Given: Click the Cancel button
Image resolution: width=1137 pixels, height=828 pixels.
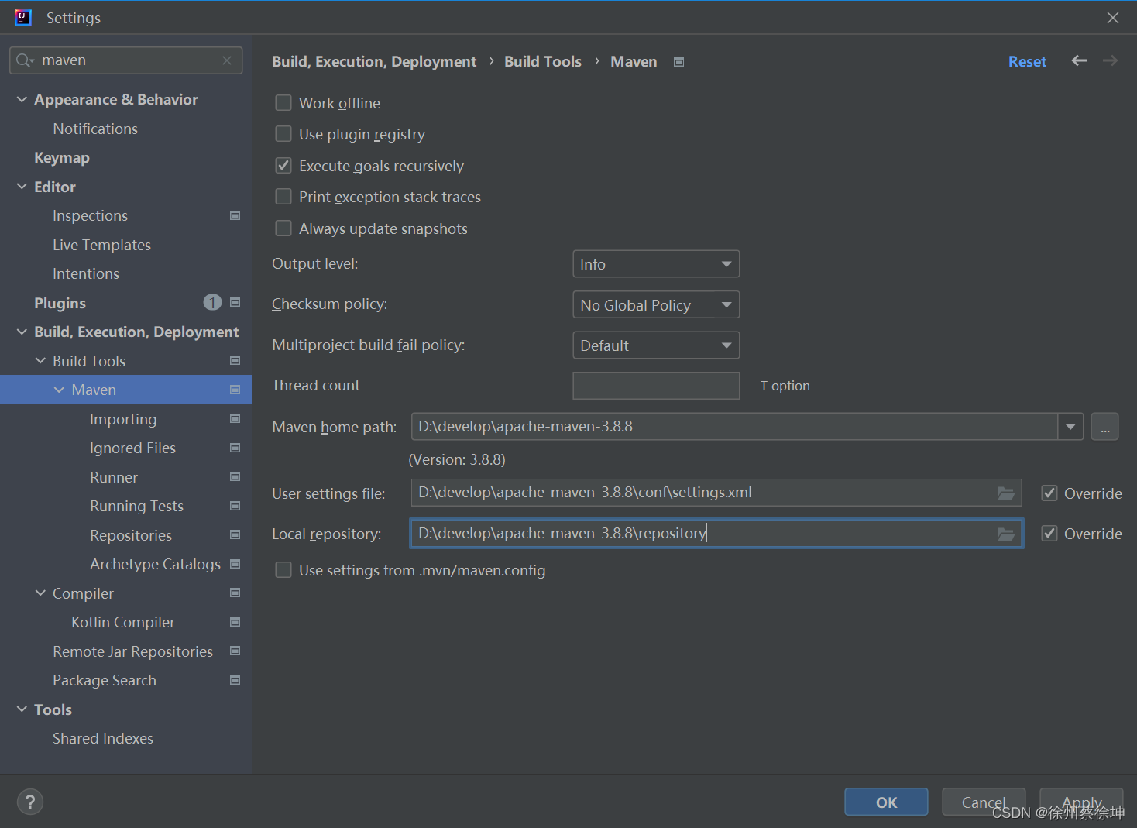Looking at the screenshot, I should tap(984, 802).
